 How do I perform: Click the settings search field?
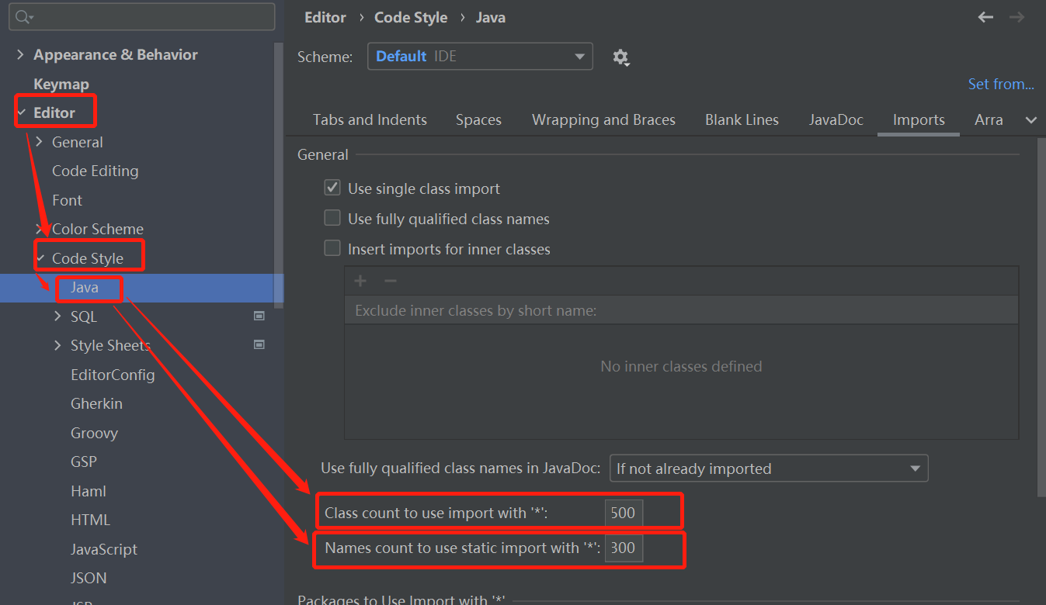coord(141,17)
